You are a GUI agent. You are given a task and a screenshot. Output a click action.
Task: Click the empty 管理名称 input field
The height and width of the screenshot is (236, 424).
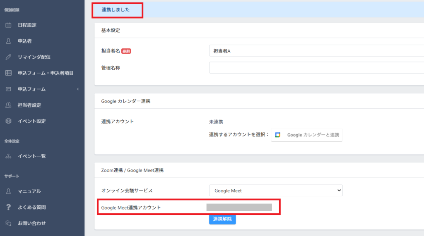316,67
